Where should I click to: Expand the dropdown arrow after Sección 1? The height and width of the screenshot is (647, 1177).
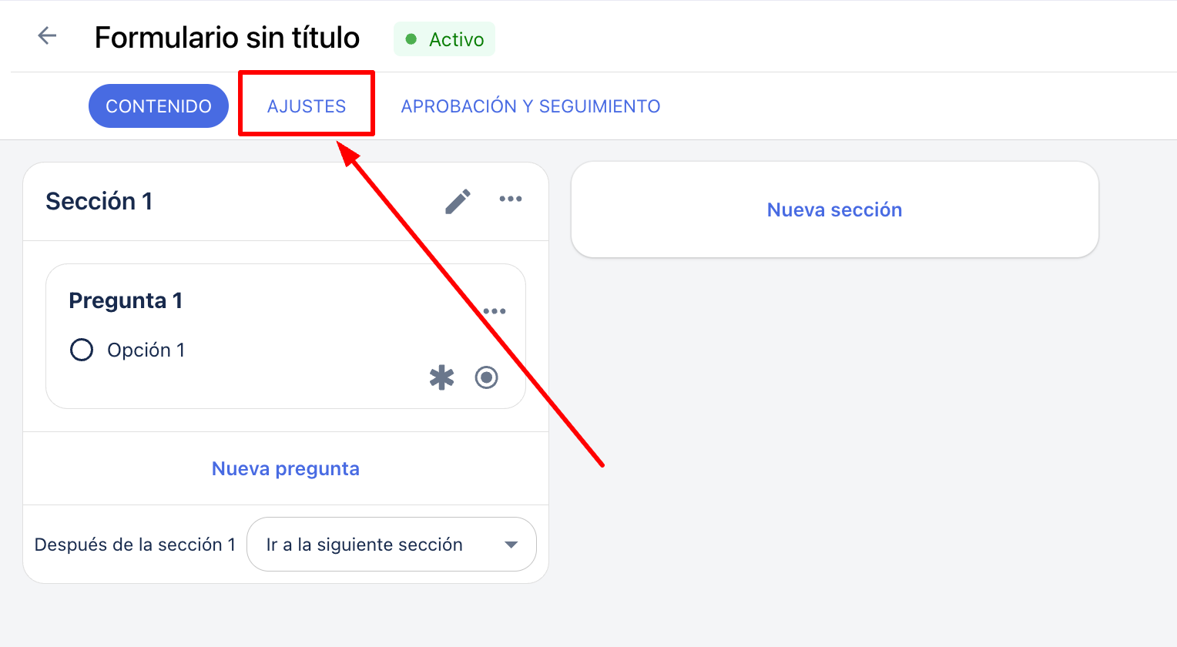coord(511,545)
